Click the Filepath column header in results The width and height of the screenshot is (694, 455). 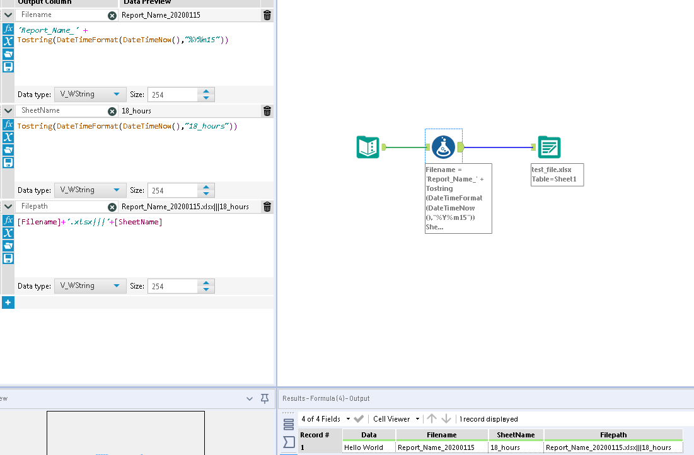point(613,435)
